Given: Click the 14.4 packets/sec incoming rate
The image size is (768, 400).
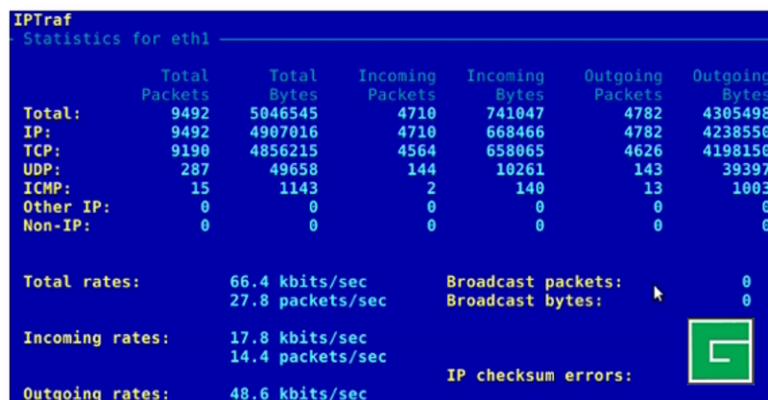Looking at the screenshot, I should (308, 357).
